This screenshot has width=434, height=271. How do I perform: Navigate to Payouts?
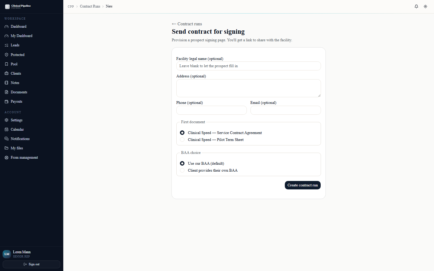pos(32,101)
